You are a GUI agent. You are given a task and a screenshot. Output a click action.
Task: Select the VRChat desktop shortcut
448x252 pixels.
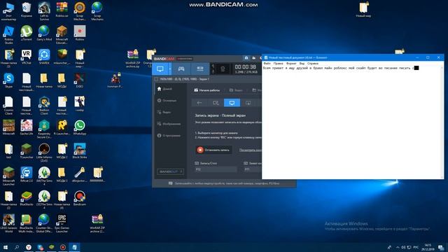click(x=27, y=57)
